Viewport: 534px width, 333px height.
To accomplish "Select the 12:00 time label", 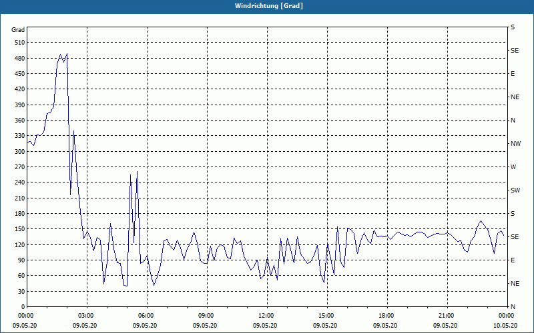I will (267, 316).
